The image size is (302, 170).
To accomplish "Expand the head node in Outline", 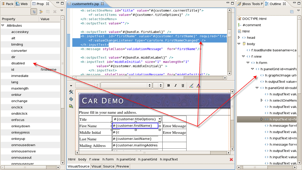I will [239, 38].
